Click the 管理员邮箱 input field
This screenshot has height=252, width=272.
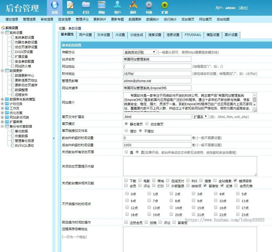pyautogui.click(x=157, y=81)
